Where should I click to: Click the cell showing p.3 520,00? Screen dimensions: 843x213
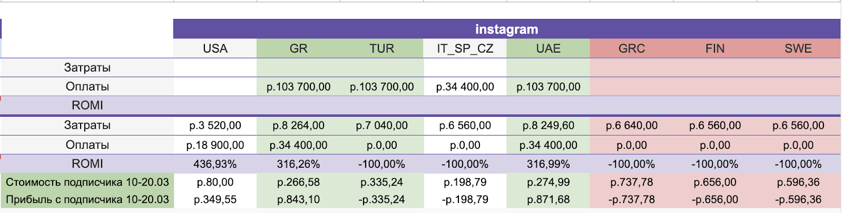(215, 126)
